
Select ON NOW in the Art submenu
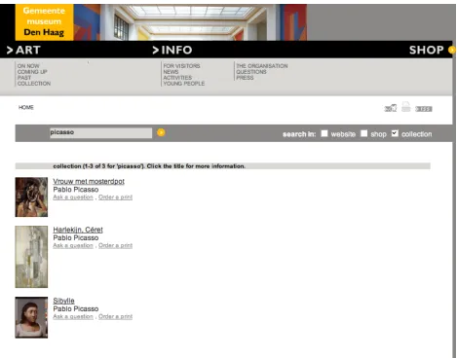(28, 66)
